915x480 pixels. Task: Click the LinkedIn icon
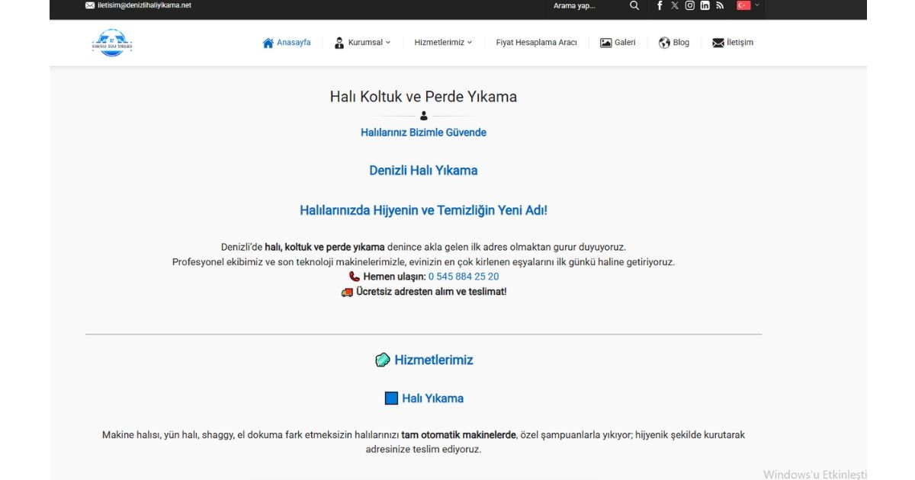705,5
